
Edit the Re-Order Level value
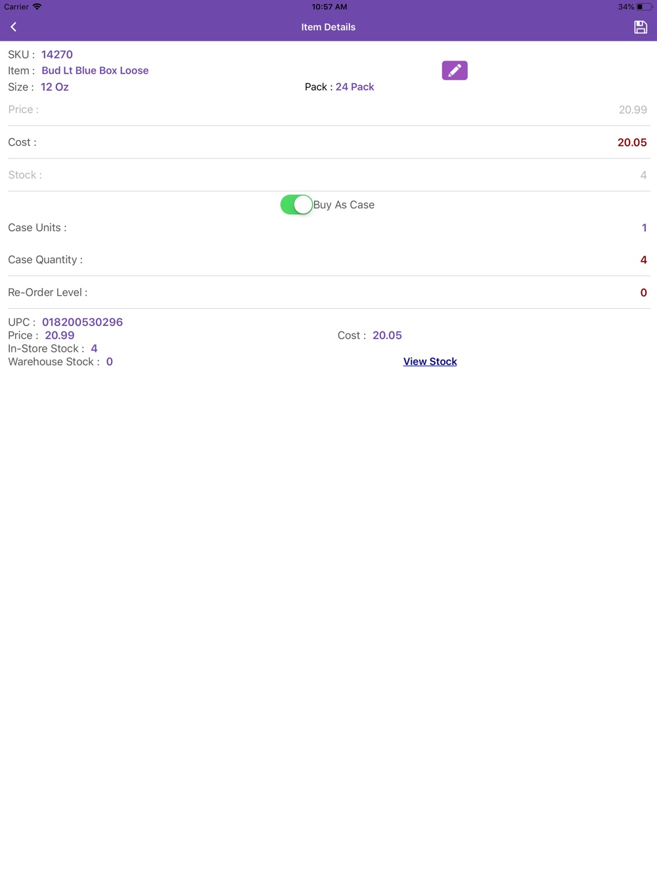coord(644,293)
